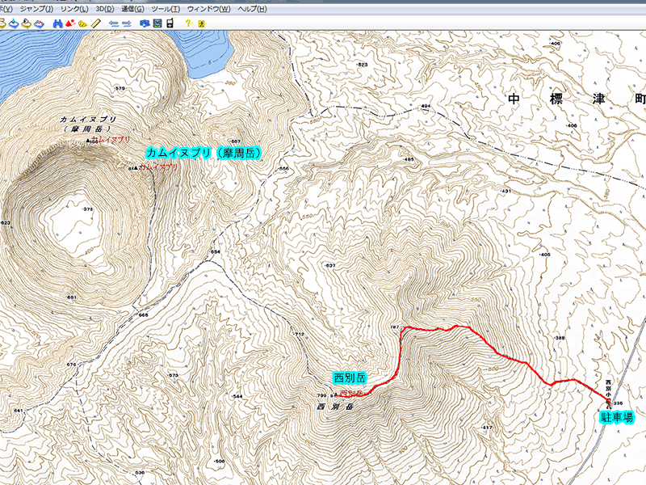
Task: Select the ruler measurement tool
Action: click(95, 24)
